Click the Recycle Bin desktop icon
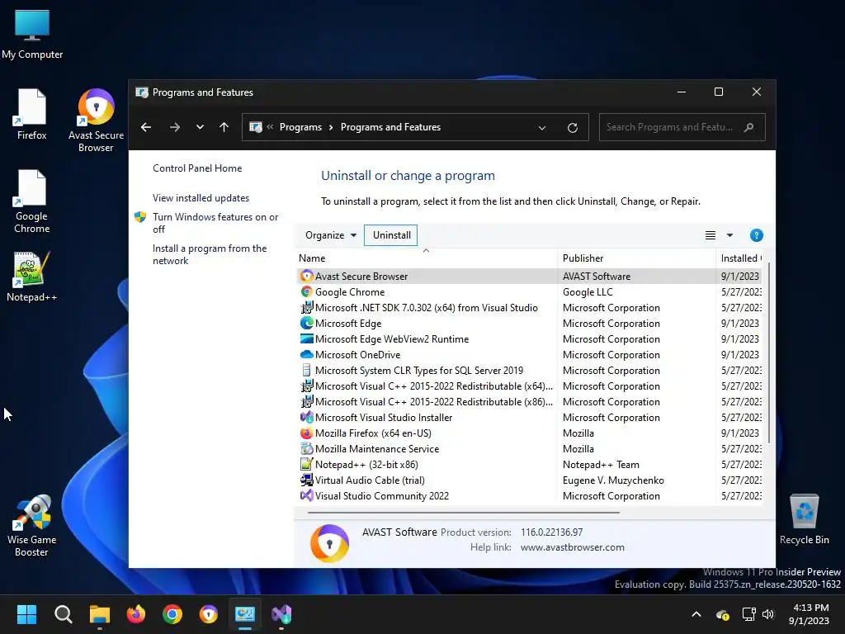The width and height of the screenshot is (845, 634). (804, 519)
